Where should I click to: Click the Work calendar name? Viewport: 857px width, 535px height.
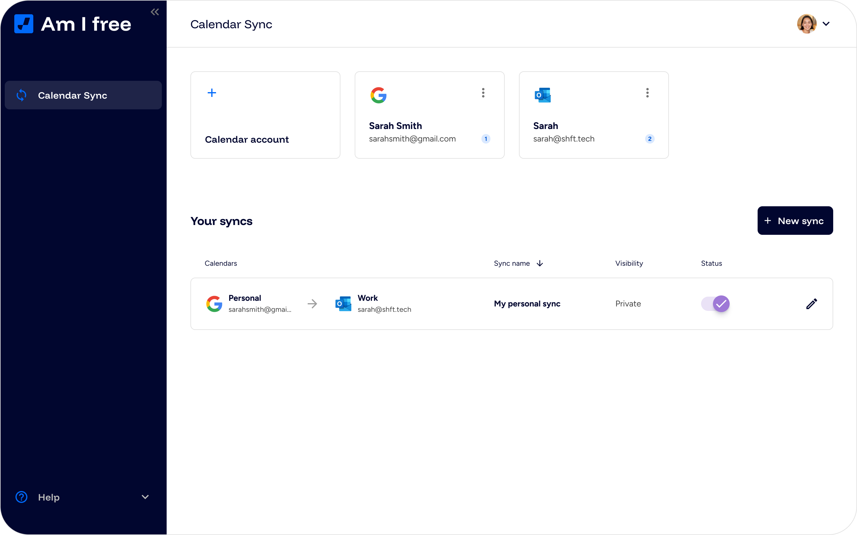(367, 298)
